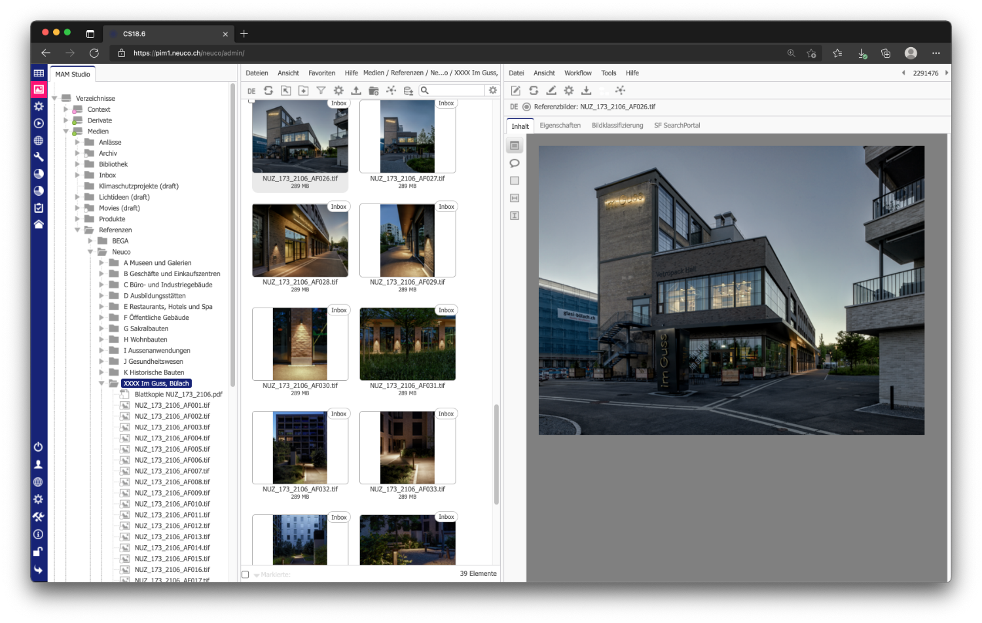Image resolution: width=982 pixels, height=623 pixels.
Task: Tick the select-all checkbox beside Markierte
Action: (x=245, y=575)
